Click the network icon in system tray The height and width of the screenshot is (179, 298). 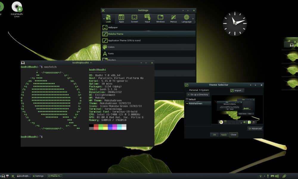pos(260,176)
